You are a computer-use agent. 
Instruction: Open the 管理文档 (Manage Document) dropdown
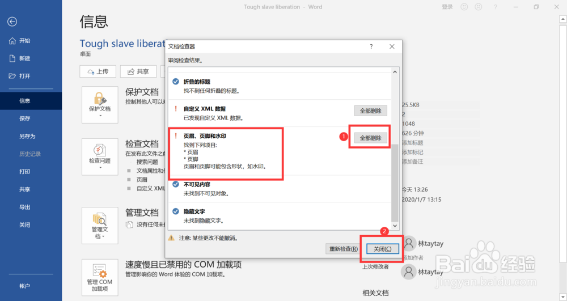100,226
